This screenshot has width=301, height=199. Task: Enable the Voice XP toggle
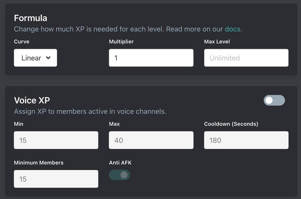pos(274,100)
